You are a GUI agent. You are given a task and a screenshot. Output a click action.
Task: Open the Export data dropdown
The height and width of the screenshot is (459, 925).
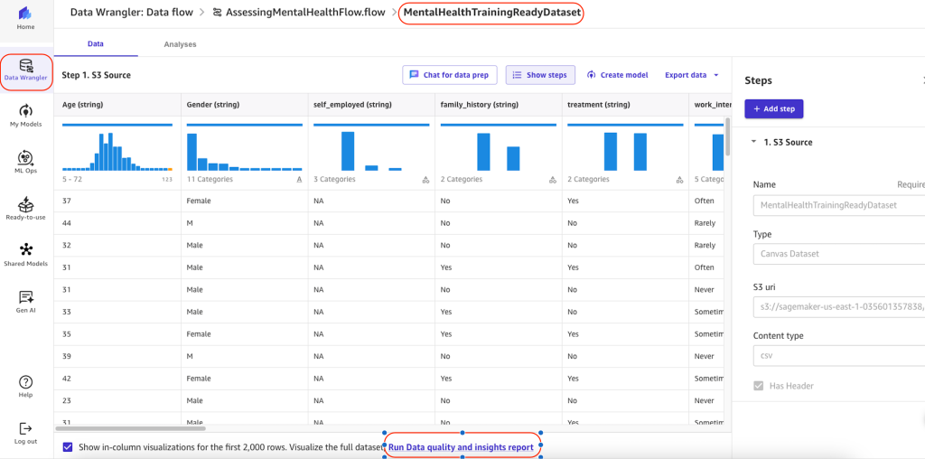click(x=691, y=75)
